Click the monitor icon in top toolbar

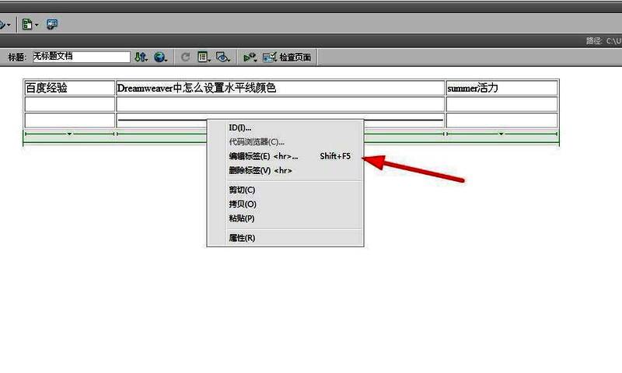[52, 25]
